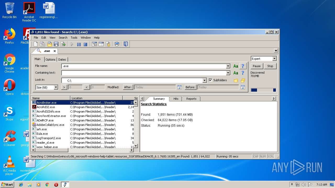Toggle the less-than size filter

pos(87,87)
